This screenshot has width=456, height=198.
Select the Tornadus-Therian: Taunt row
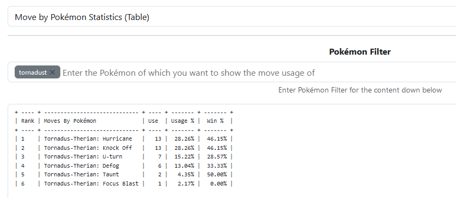click(x=124, y=175)
